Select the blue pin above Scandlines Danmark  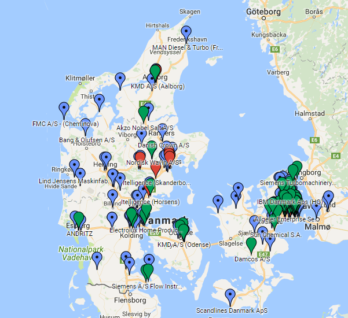[230, 297]
